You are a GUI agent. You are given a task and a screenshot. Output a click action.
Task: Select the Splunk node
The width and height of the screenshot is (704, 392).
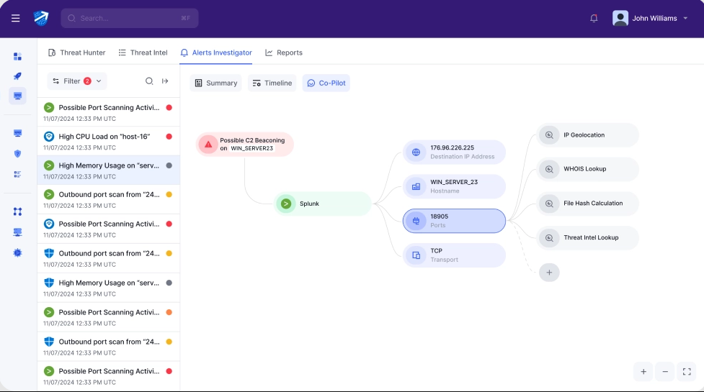pyautogui.click(x=323, y=204)
